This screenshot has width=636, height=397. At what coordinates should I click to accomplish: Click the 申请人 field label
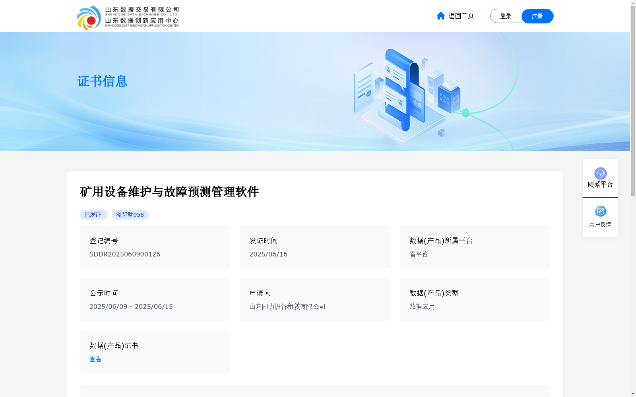point(260,293)
